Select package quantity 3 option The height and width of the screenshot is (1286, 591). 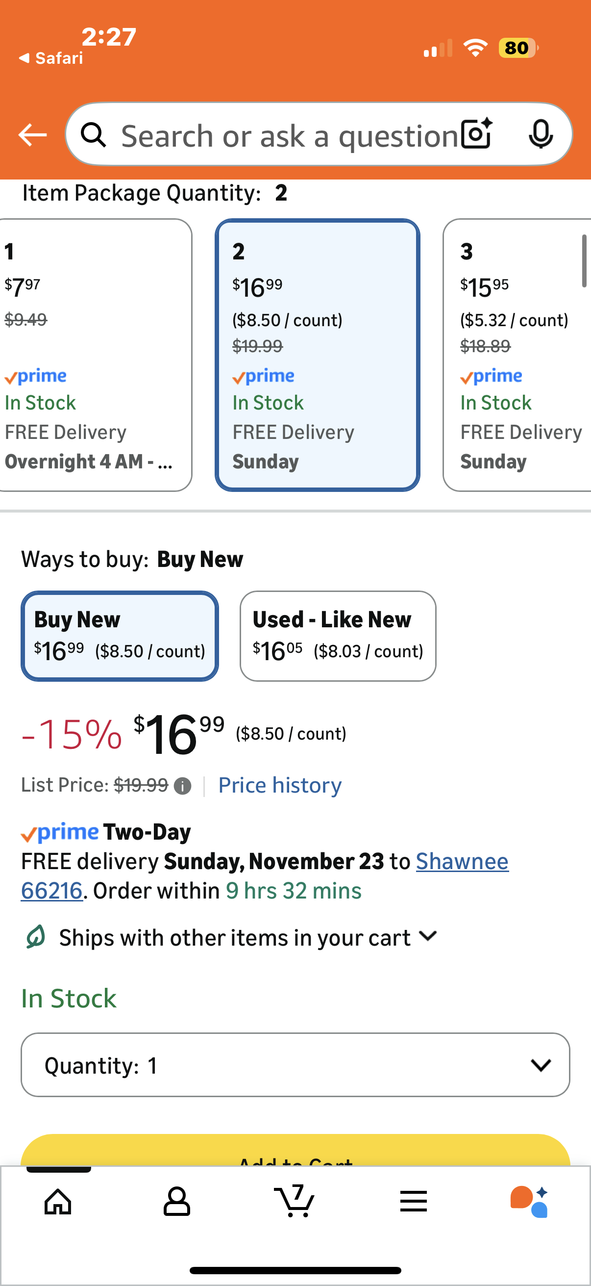518,355
